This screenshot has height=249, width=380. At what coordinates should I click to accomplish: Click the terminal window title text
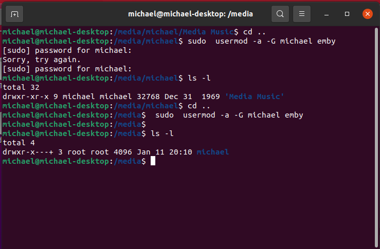click(190, 14)
